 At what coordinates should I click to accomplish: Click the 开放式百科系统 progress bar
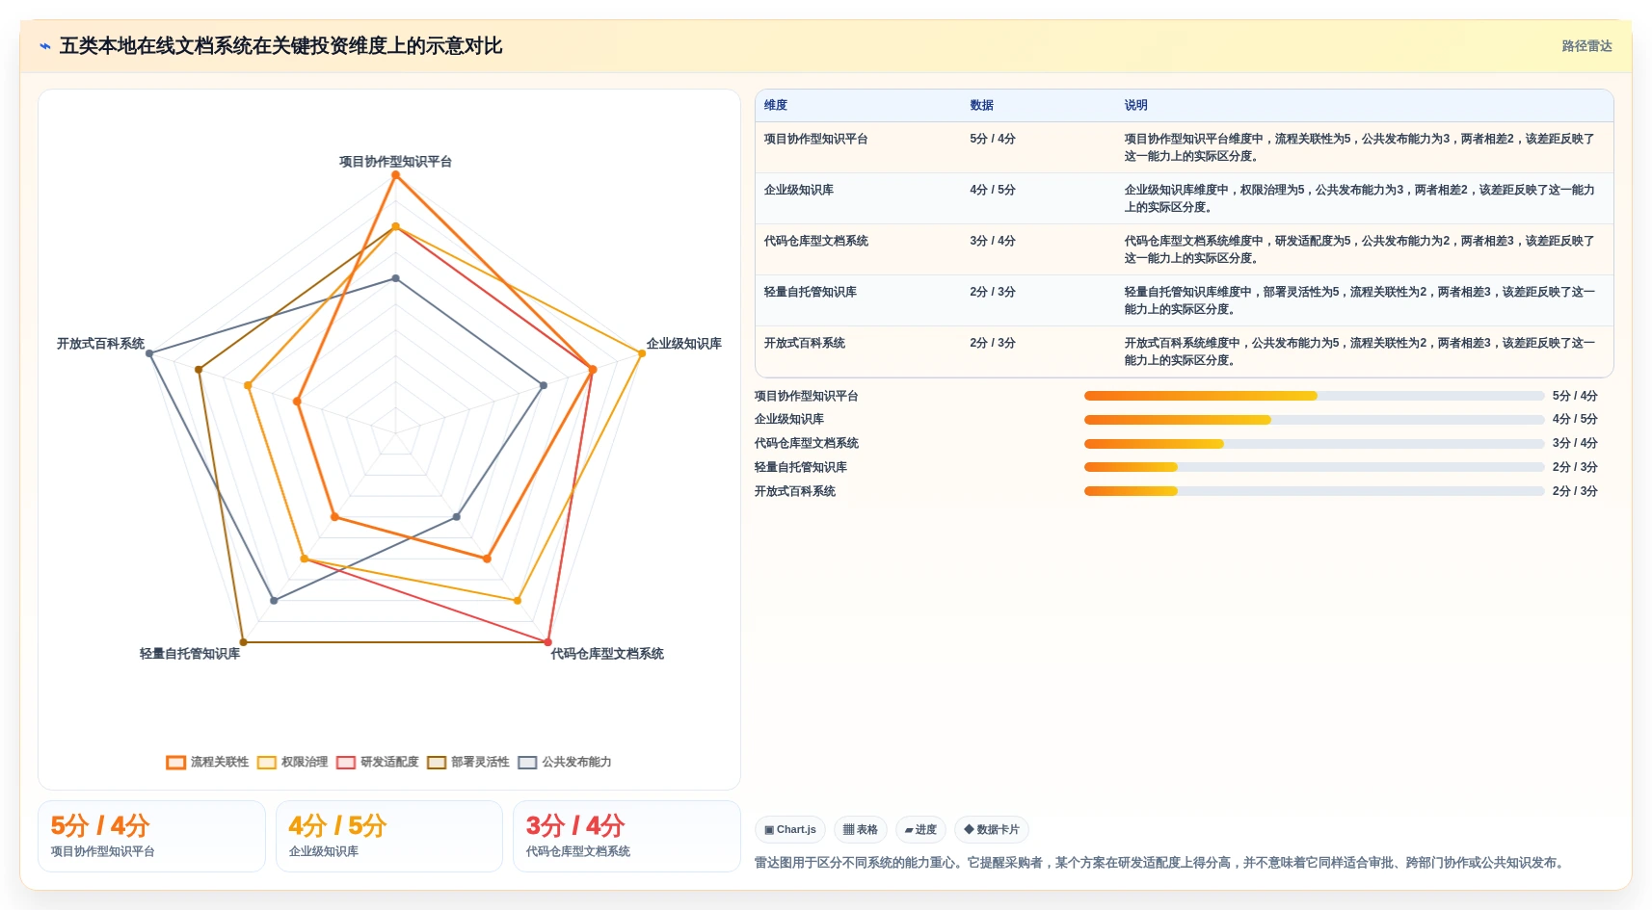pos(1314,491)
